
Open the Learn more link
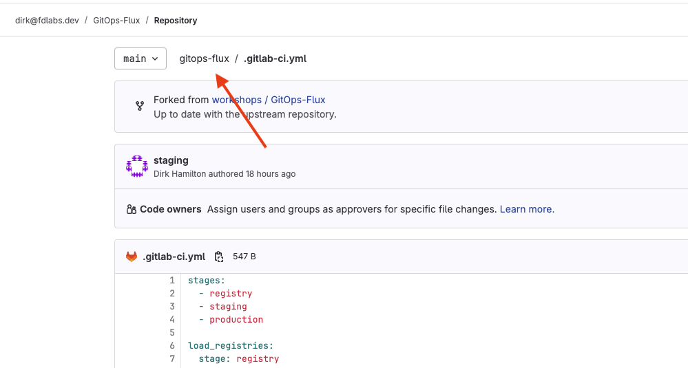pos(527,209)
